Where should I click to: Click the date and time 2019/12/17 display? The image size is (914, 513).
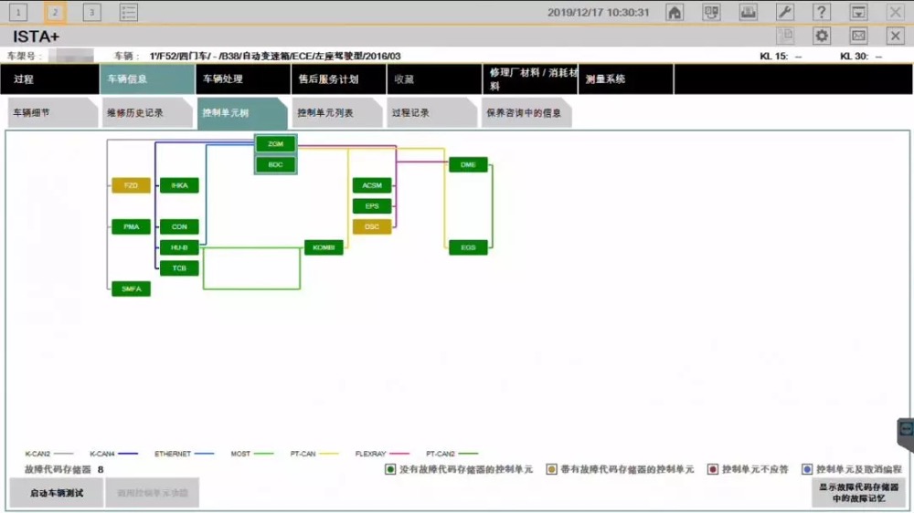coord(598,12)
